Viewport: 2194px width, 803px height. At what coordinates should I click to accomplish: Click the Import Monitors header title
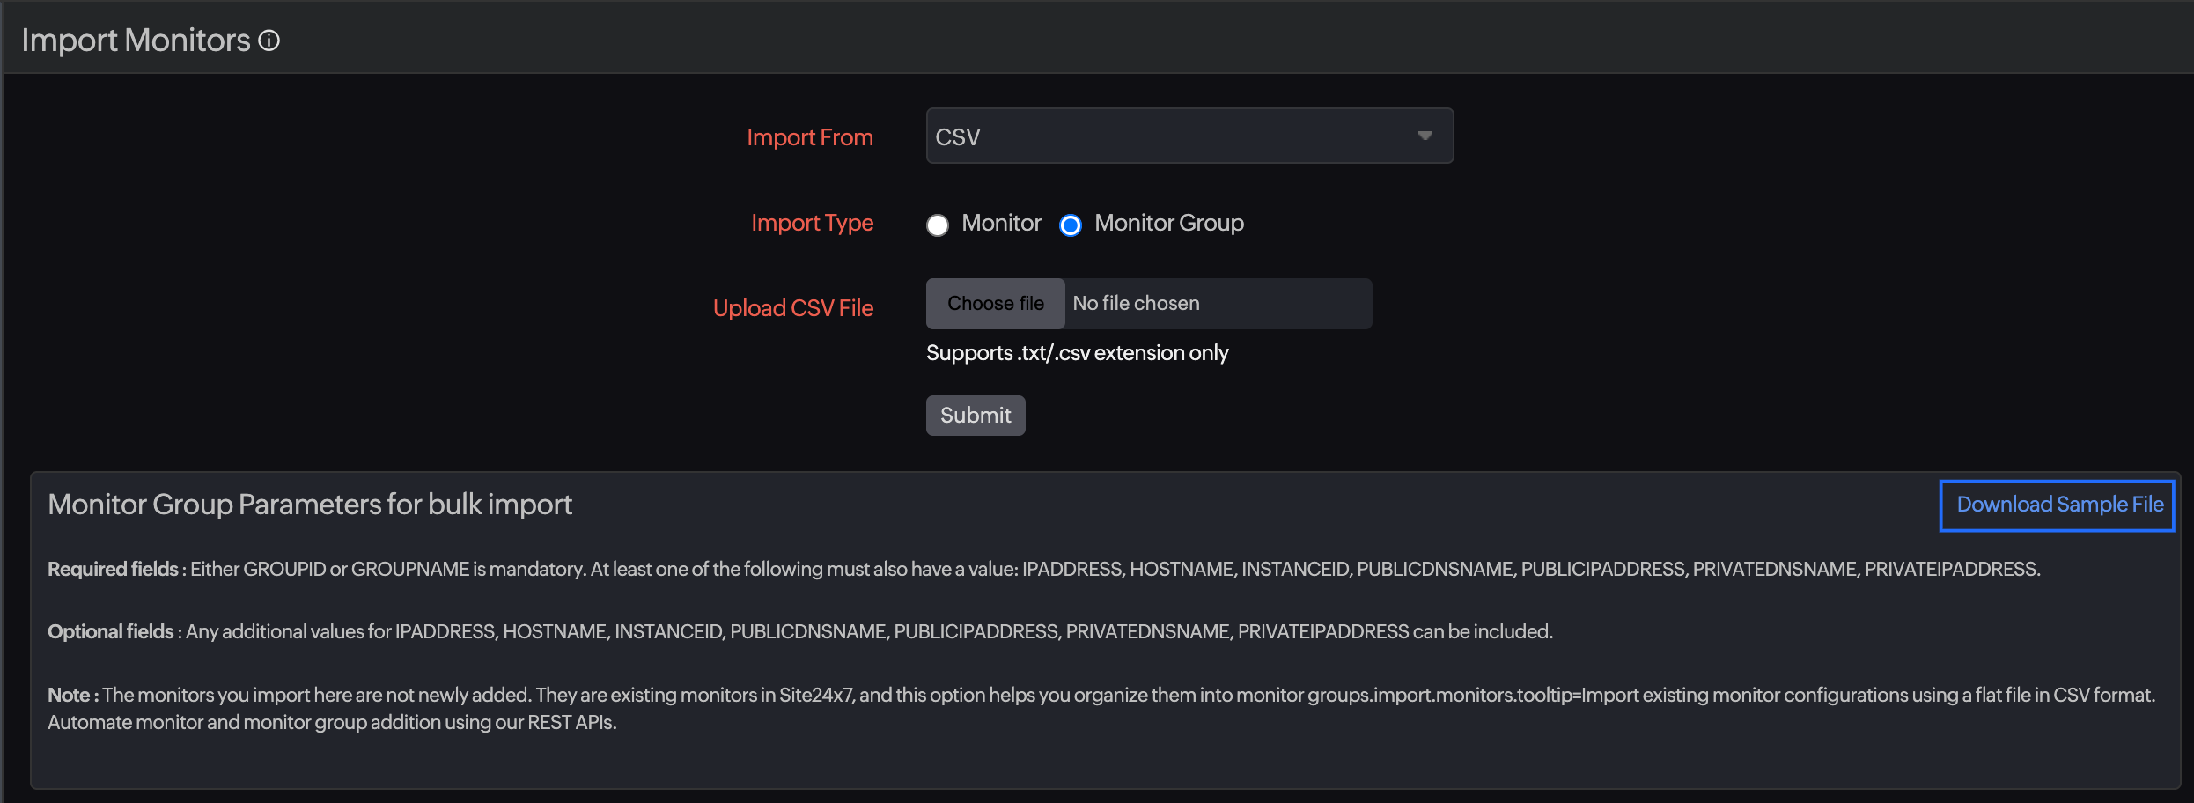click(136, 39)
